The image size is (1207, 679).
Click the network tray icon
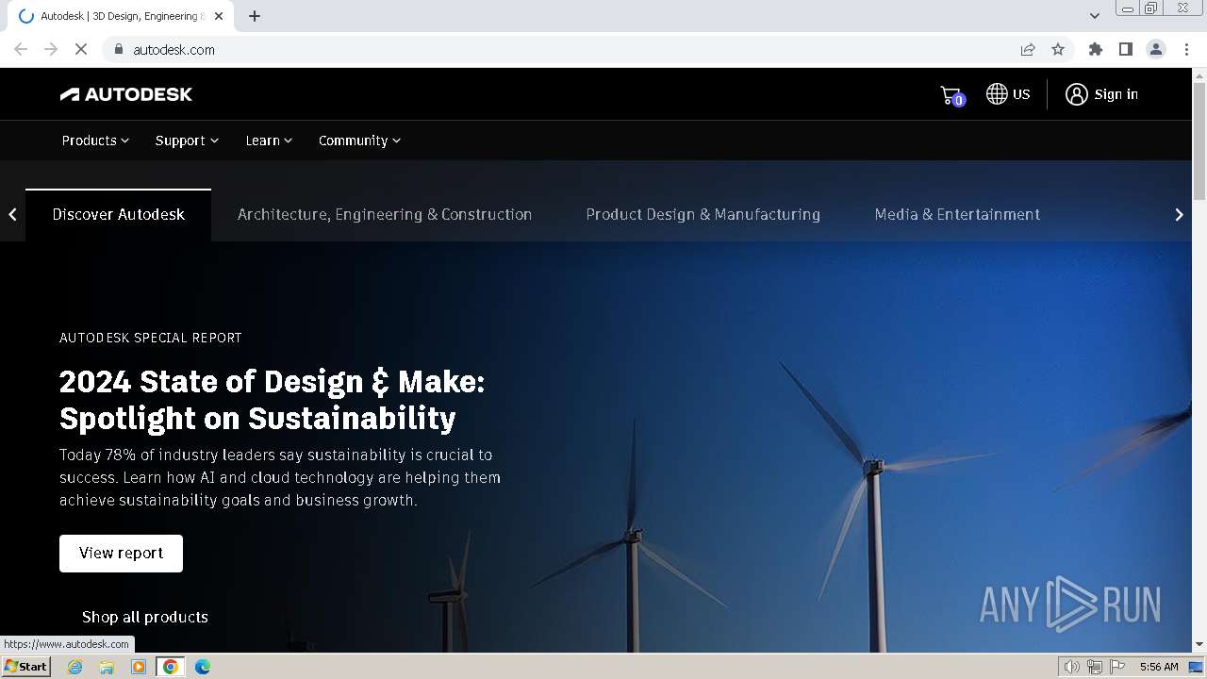coord(1094,667)
